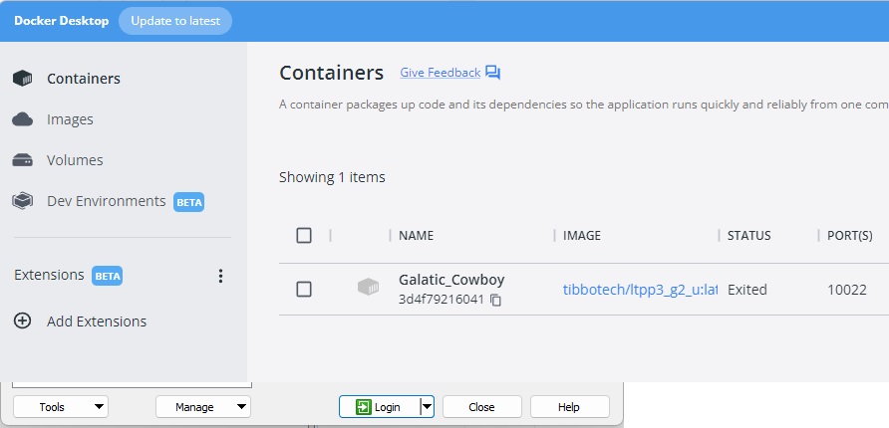
Task: Click the feedback speech bubble icon
Action: point(492,73)
